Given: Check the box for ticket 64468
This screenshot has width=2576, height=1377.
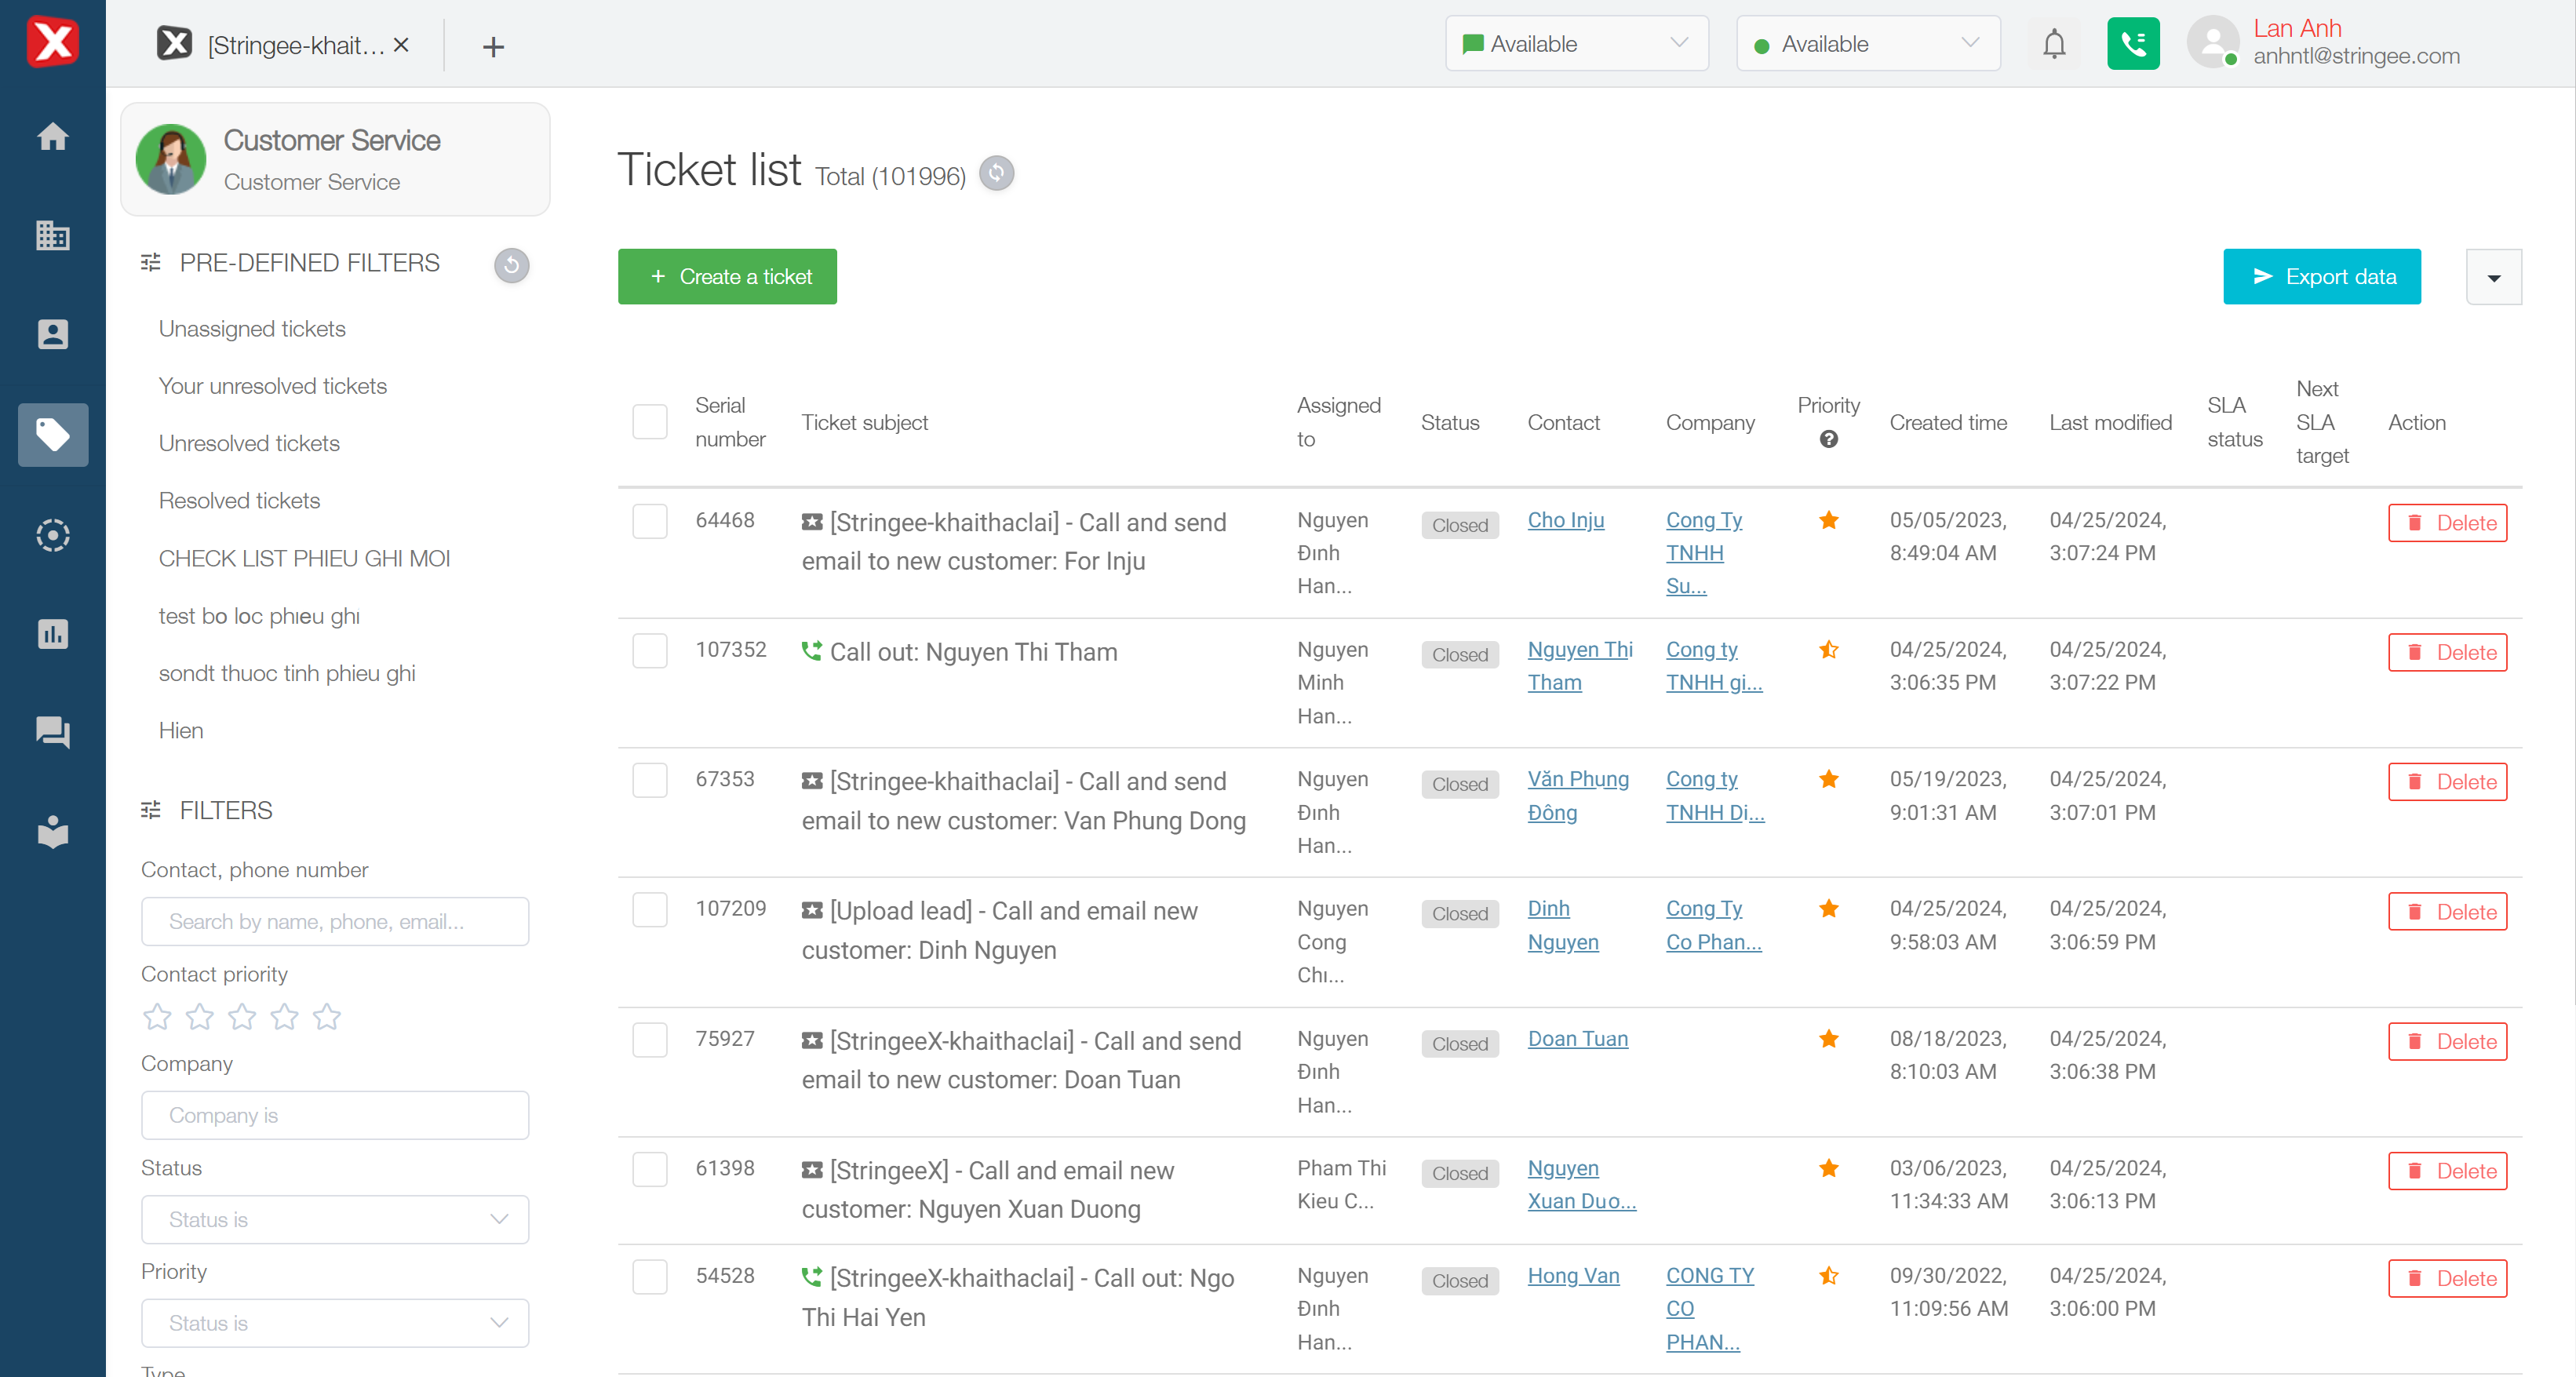Looking at the screenshot, I should (650, 521).
